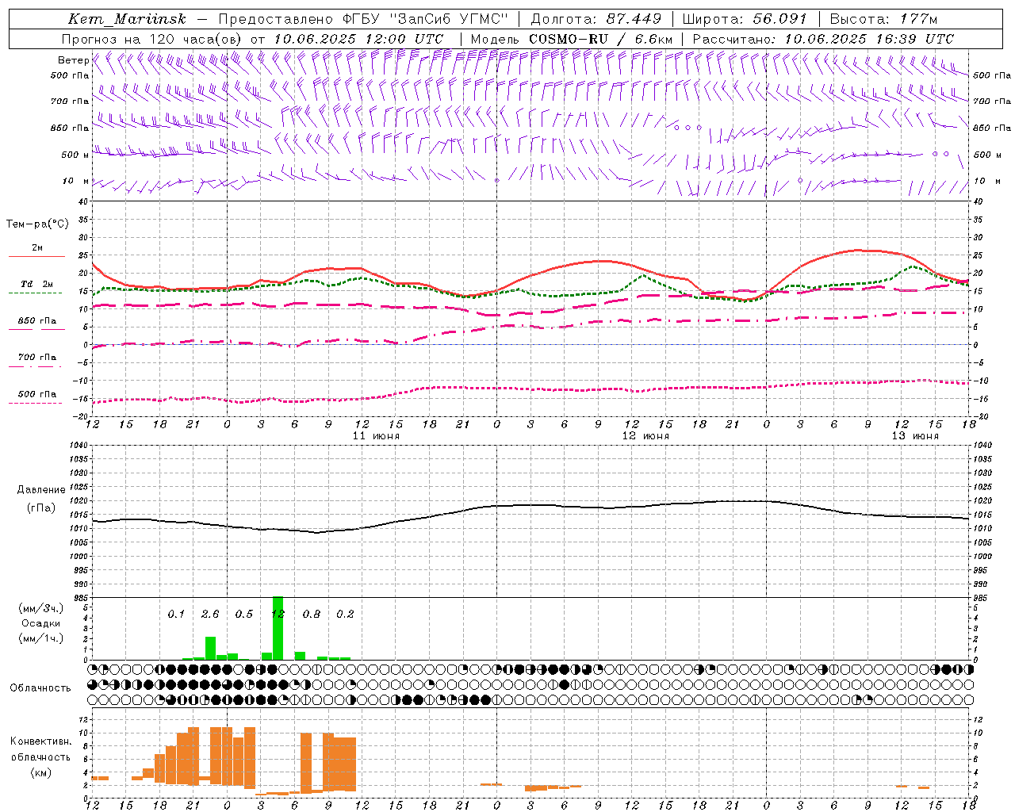Click the Осадки precipitation label
The image size is (1015, 812).
41,623
